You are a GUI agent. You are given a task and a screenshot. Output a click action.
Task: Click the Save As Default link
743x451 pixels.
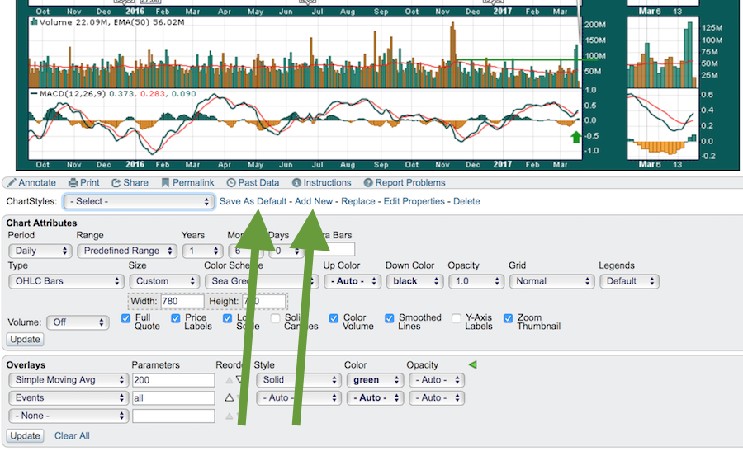pos(253,201)
